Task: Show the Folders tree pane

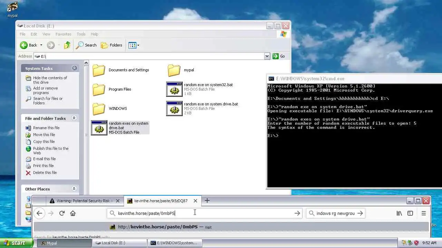Action: [112, 45]
